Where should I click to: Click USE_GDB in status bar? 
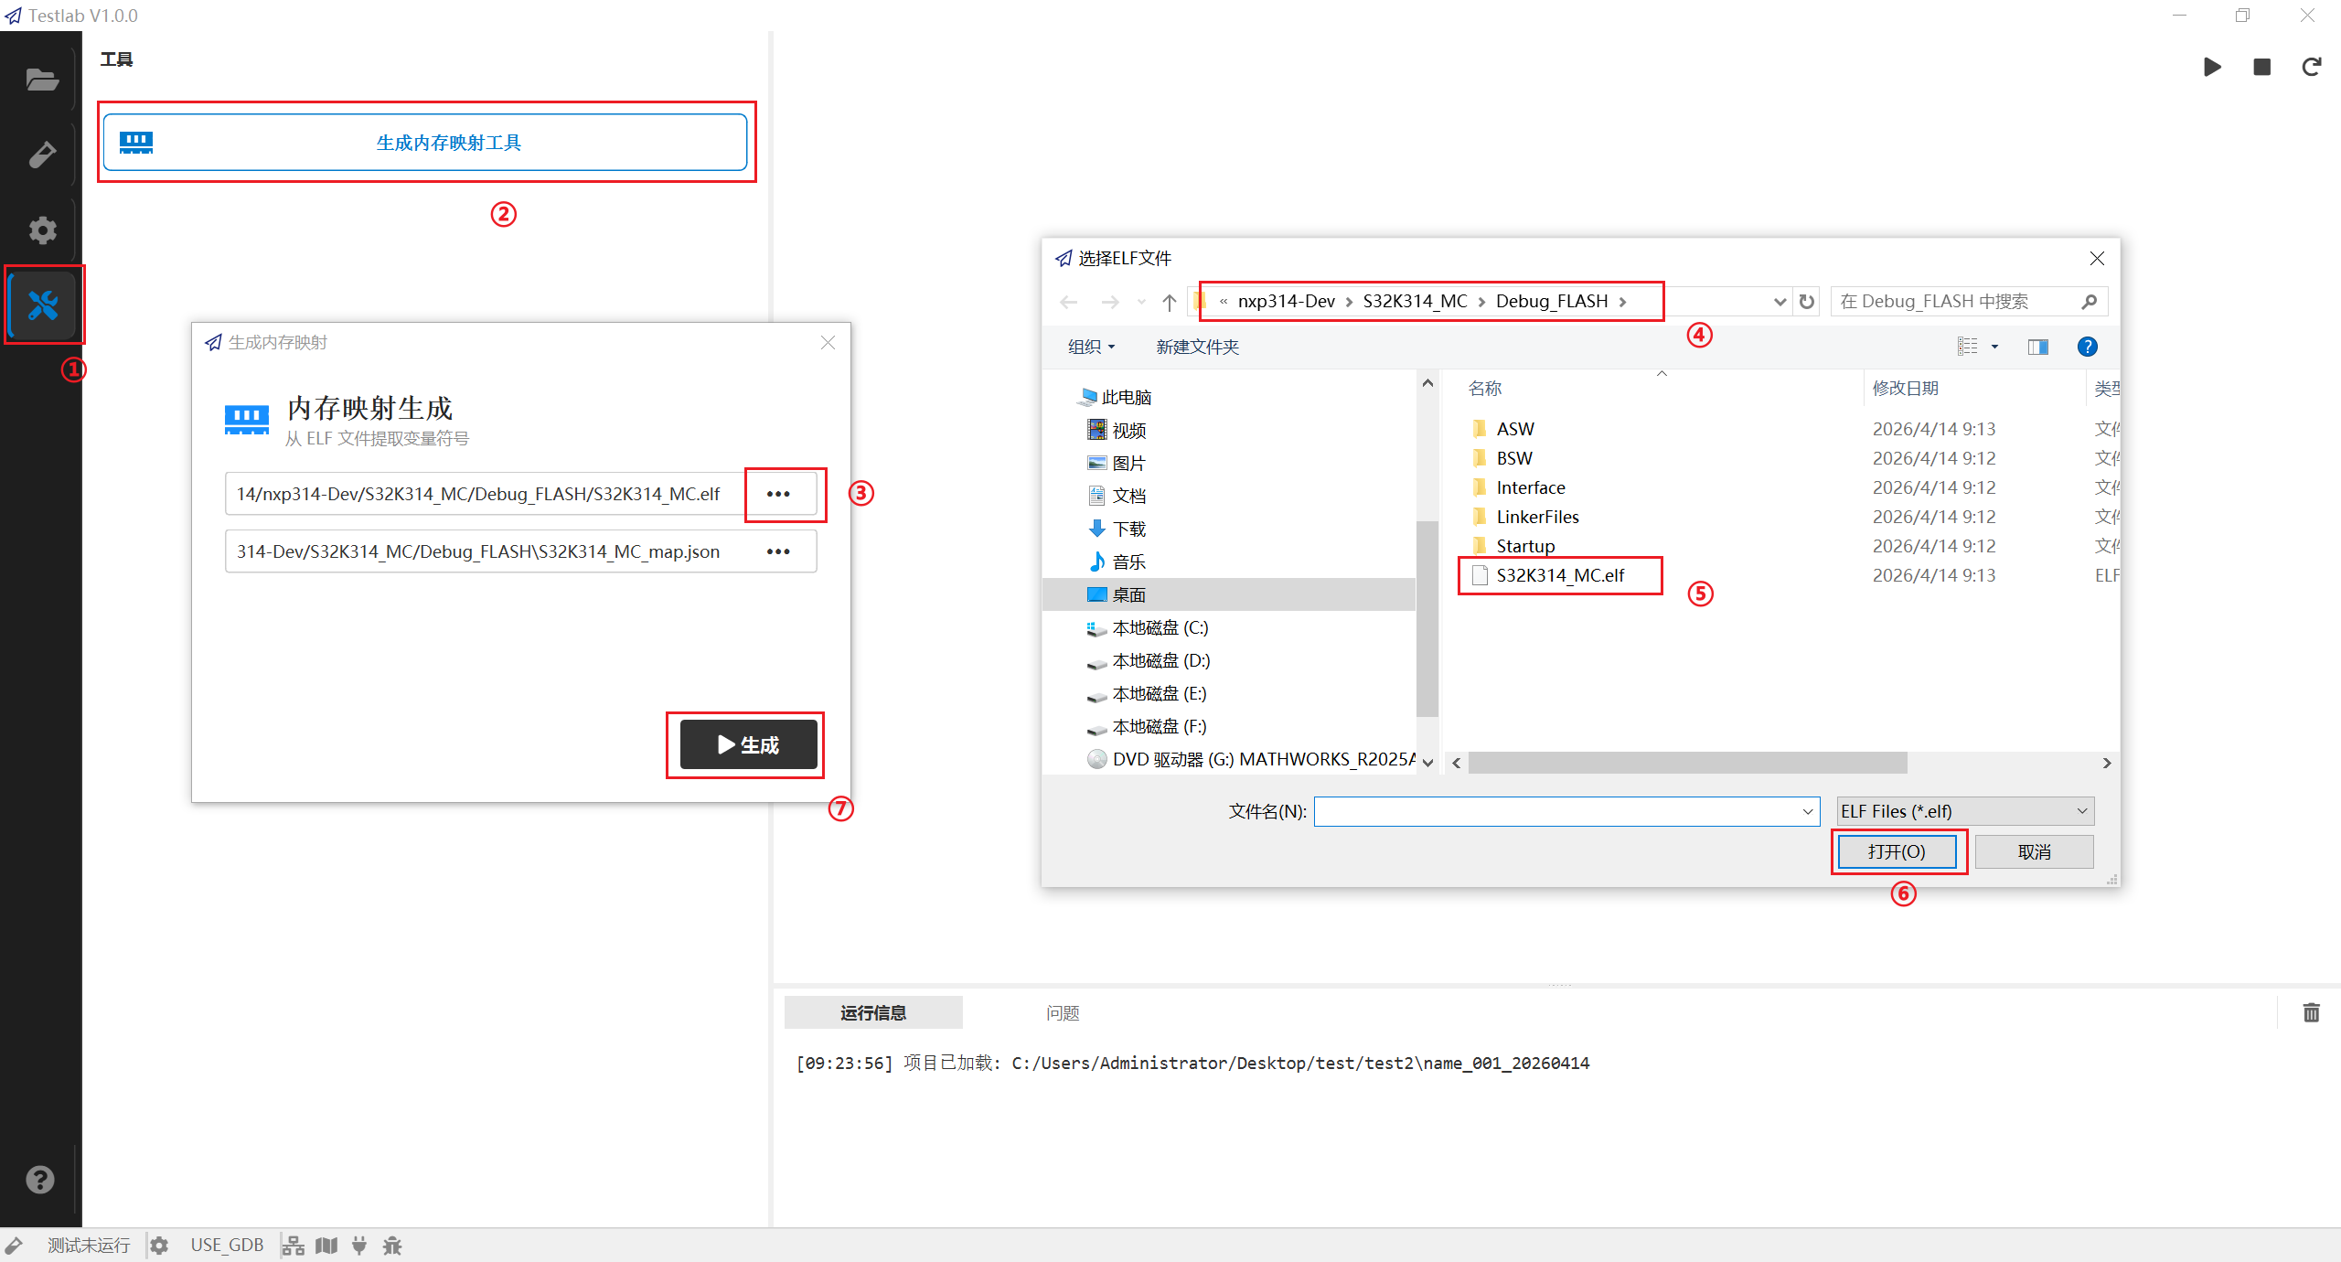(x=227, y=1245)
